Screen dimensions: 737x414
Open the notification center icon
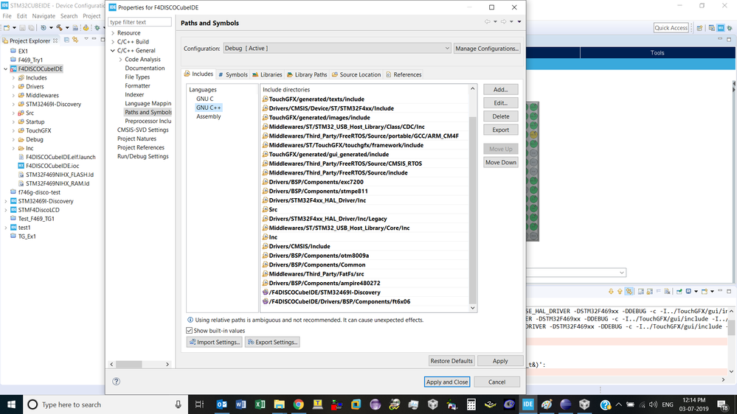click(x=723, y=404)
